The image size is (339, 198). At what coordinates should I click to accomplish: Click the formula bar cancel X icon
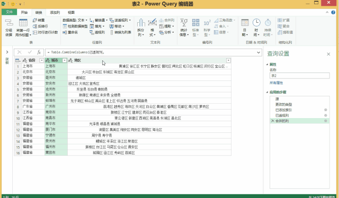pos(20,52)
